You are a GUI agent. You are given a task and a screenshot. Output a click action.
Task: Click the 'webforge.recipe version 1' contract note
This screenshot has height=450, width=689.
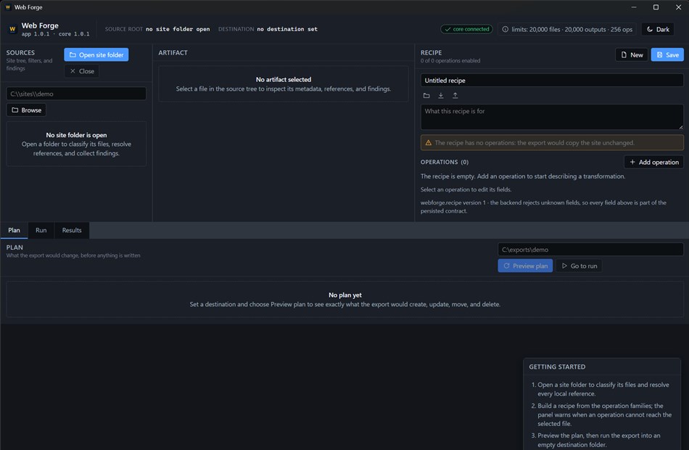click(543, 207)
